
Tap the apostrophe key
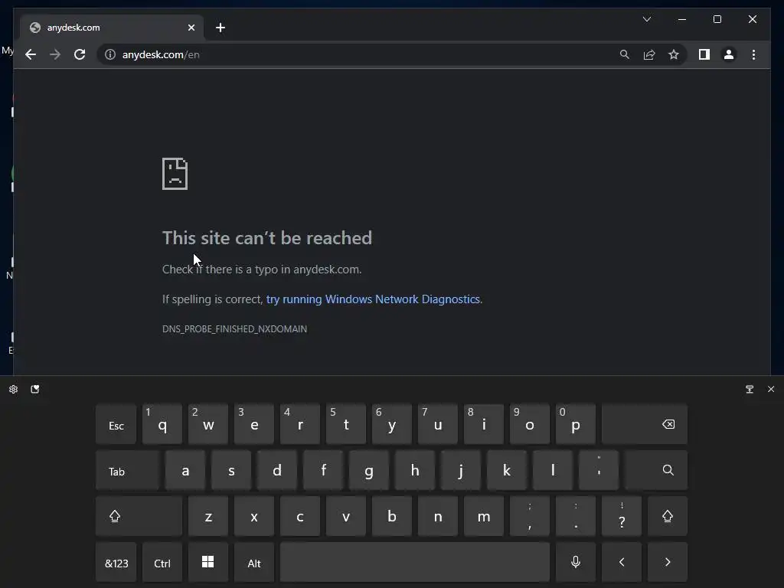point(599,471)
